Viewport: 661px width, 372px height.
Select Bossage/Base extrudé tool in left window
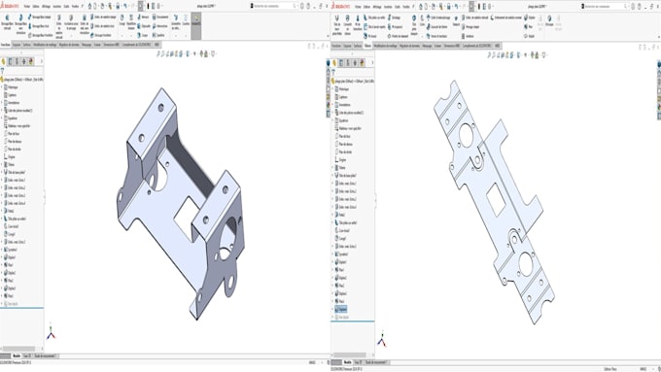(7, 22)
